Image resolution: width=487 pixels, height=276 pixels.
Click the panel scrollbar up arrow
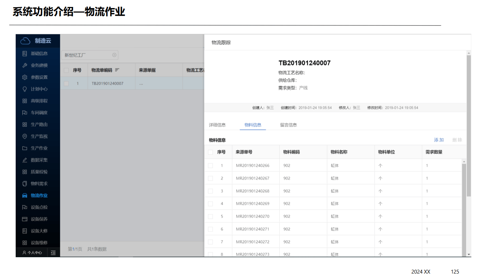click(x=469, y=53)
